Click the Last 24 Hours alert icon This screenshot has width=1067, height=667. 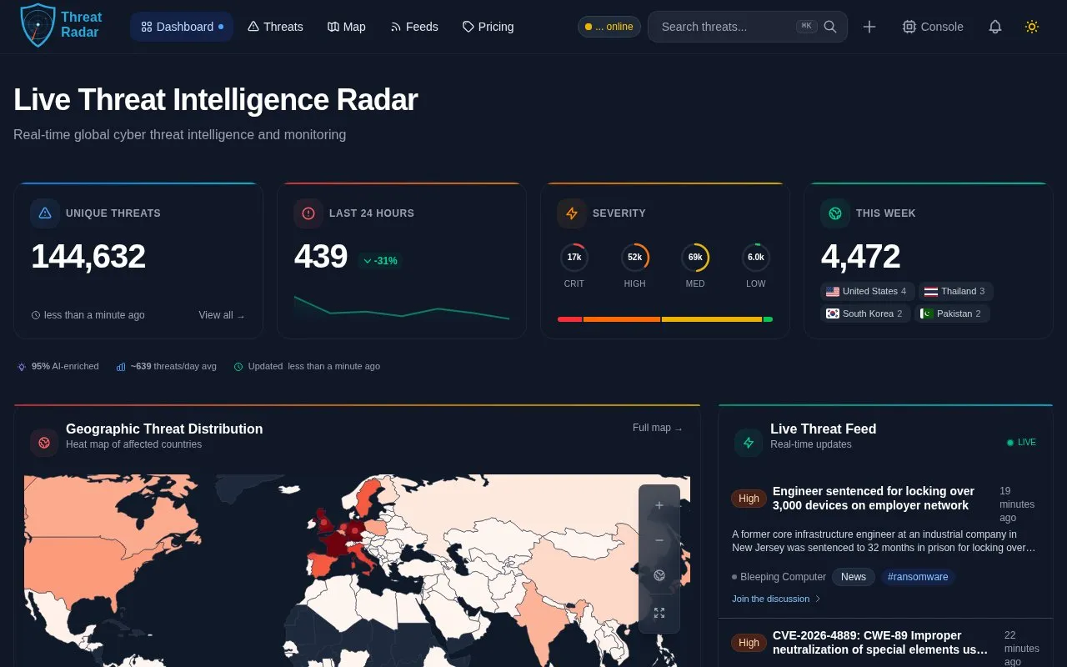point(308,213)
